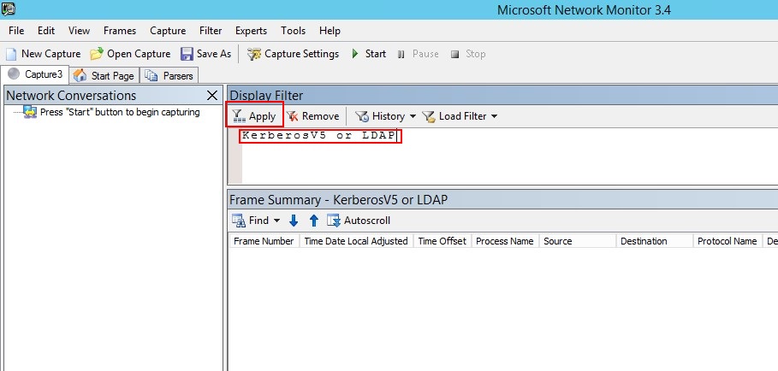Click the blue up arrow Find Previous icon
This screenshot has height=371, width=778.
313,221
